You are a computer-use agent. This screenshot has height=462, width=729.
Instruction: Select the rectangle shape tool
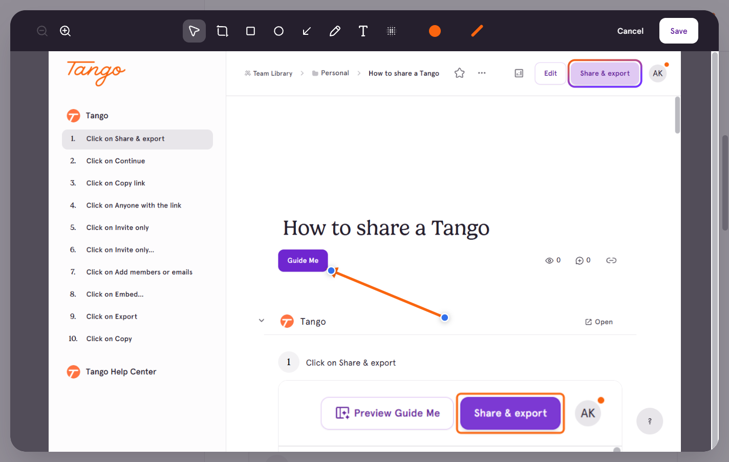250,31
